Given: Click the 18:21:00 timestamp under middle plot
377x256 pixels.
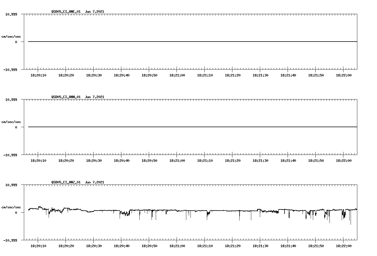Looking at the screenshot, I should [x=177, y=160].
